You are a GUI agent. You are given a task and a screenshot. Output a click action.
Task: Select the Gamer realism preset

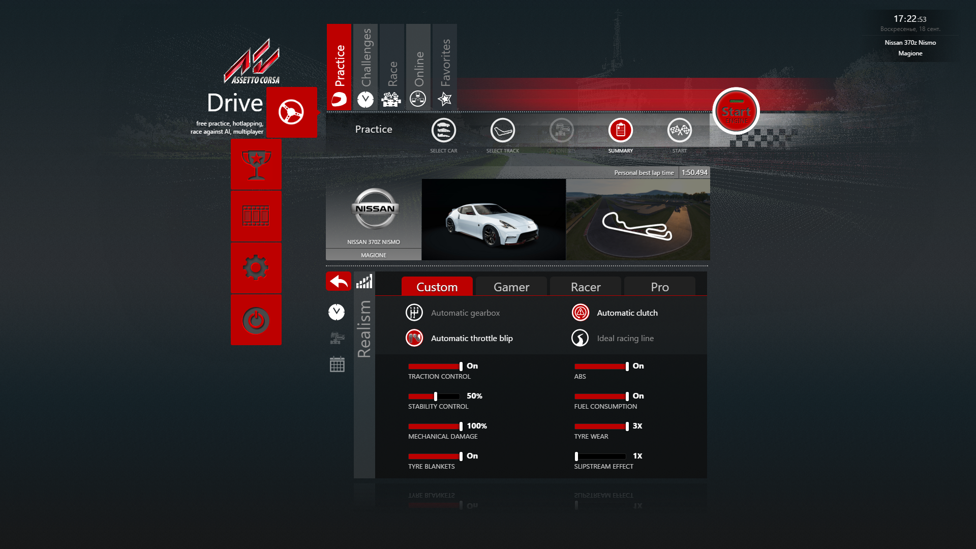[511, 287]
